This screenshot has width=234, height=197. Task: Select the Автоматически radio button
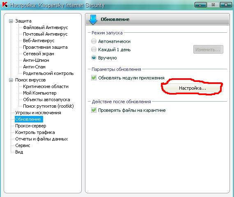click(94, 41)
